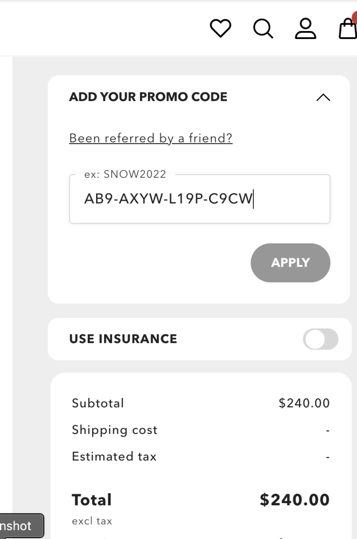357x539 pixels.
Task: Click the screenshot button at bottom-left corner
Action: (x=20, y=526)
